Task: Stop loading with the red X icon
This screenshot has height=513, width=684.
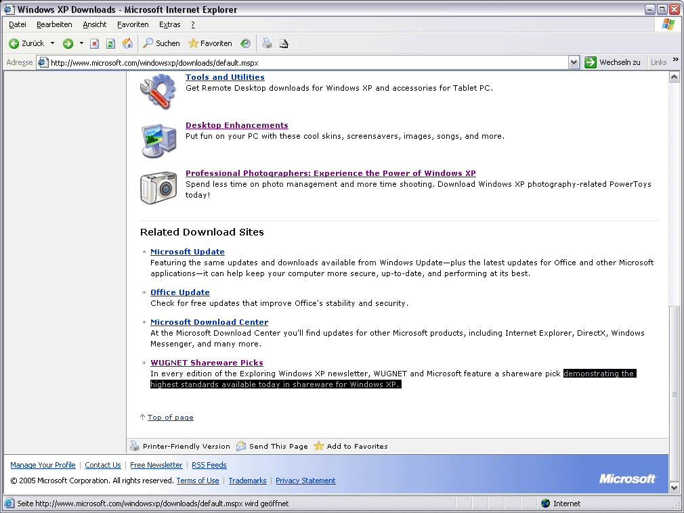Action: coord(94,43)
